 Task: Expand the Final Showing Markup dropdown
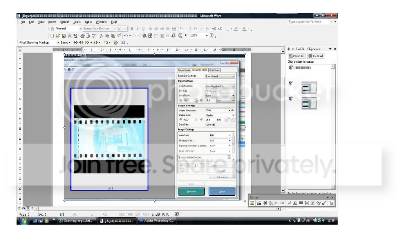58,42
